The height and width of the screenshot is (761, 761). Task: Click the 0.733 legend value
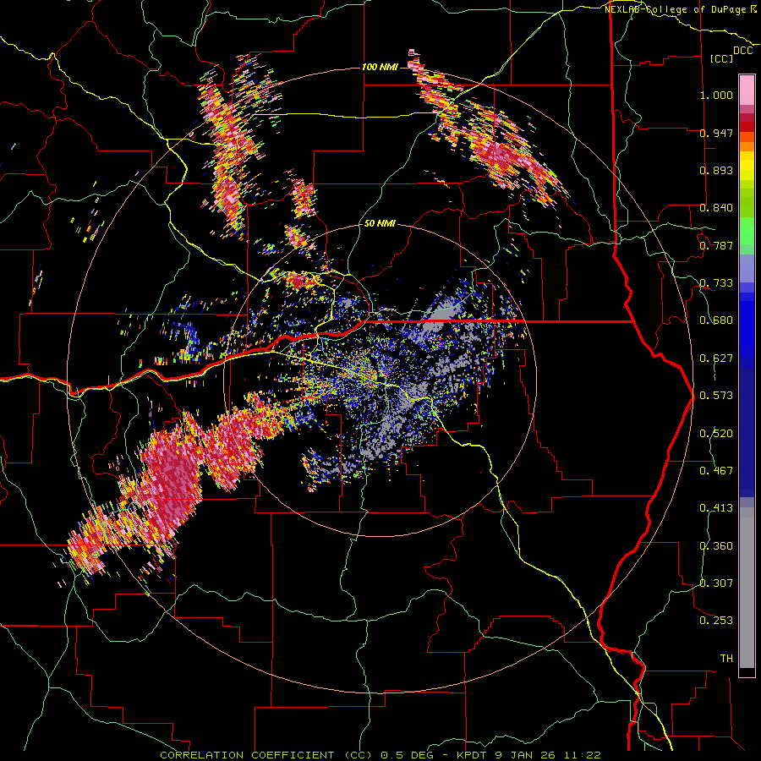[x=716, y=283]
